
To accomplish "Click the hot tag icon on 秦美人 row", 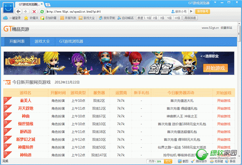I will pyautogui.click(x=7, y=100).
